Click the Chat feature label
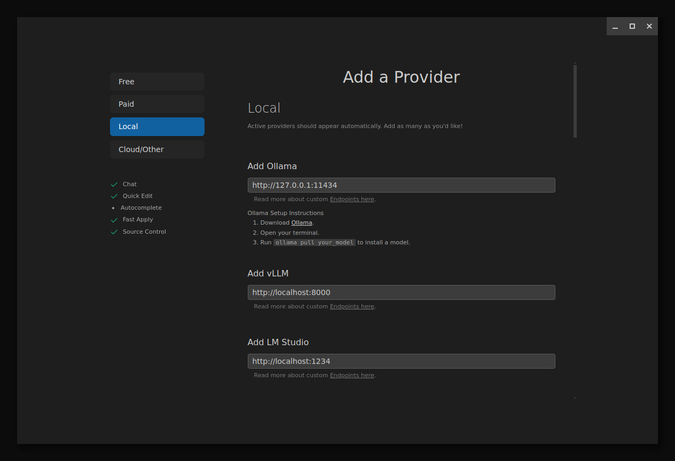The width and height of the screenshot is (675, 461). (130, 184)
